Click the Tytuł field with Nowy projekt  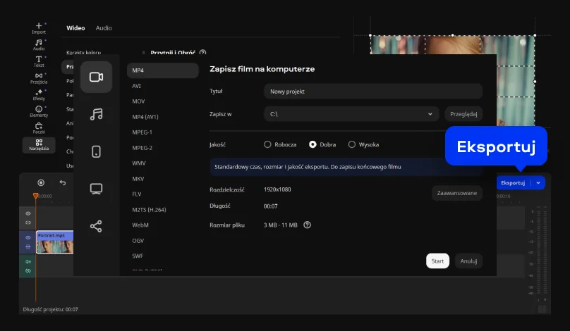[372, 92]
